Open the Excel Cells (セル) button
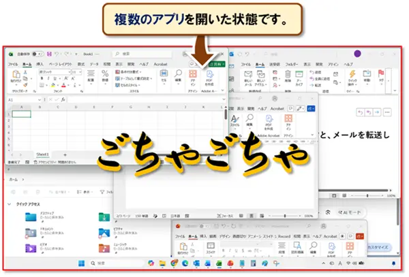Screen dimensions: 409x277 pos(164,76)
